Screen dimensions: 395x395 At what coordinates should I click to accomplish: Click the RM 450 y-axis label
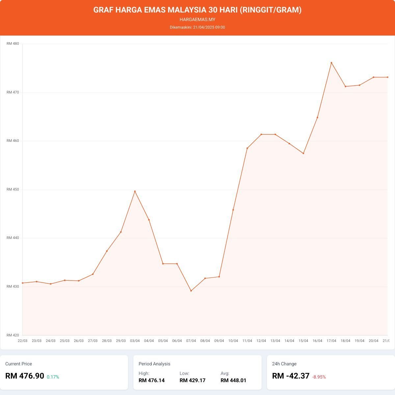(x=13, y=190)
